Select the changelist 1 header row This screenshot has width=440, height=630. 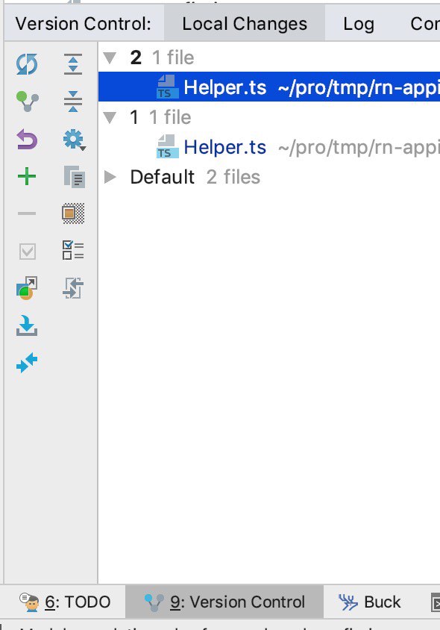[x=269, y=117]
